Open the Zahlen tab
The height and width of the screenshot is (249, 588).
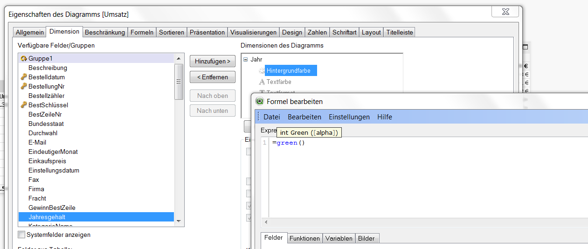coord(317,32)
